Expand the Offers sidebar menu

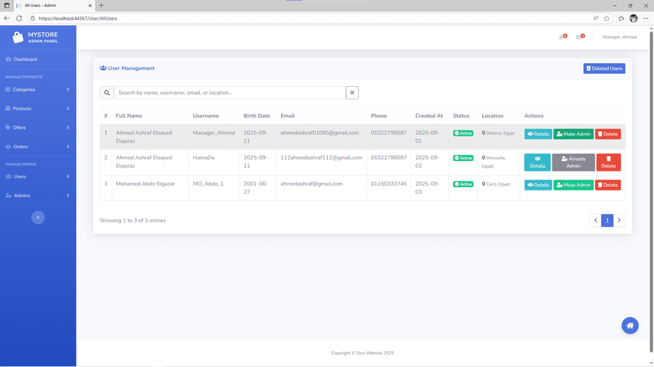point(38,127)
